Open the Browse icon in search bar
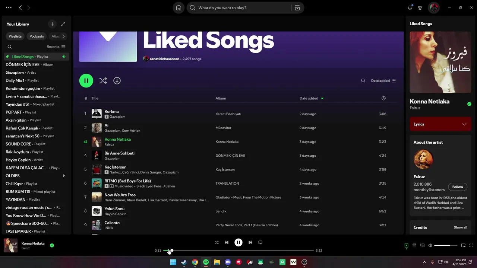 (x=297, y=8)
